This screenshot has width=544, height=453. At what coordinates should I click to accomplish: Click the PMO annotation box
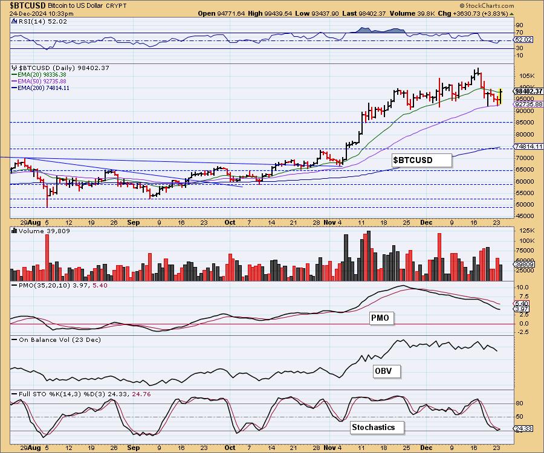coord(380,318)
